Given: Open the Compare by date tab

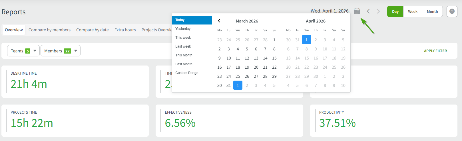Looking at the screenshot, I should point(92,30).
